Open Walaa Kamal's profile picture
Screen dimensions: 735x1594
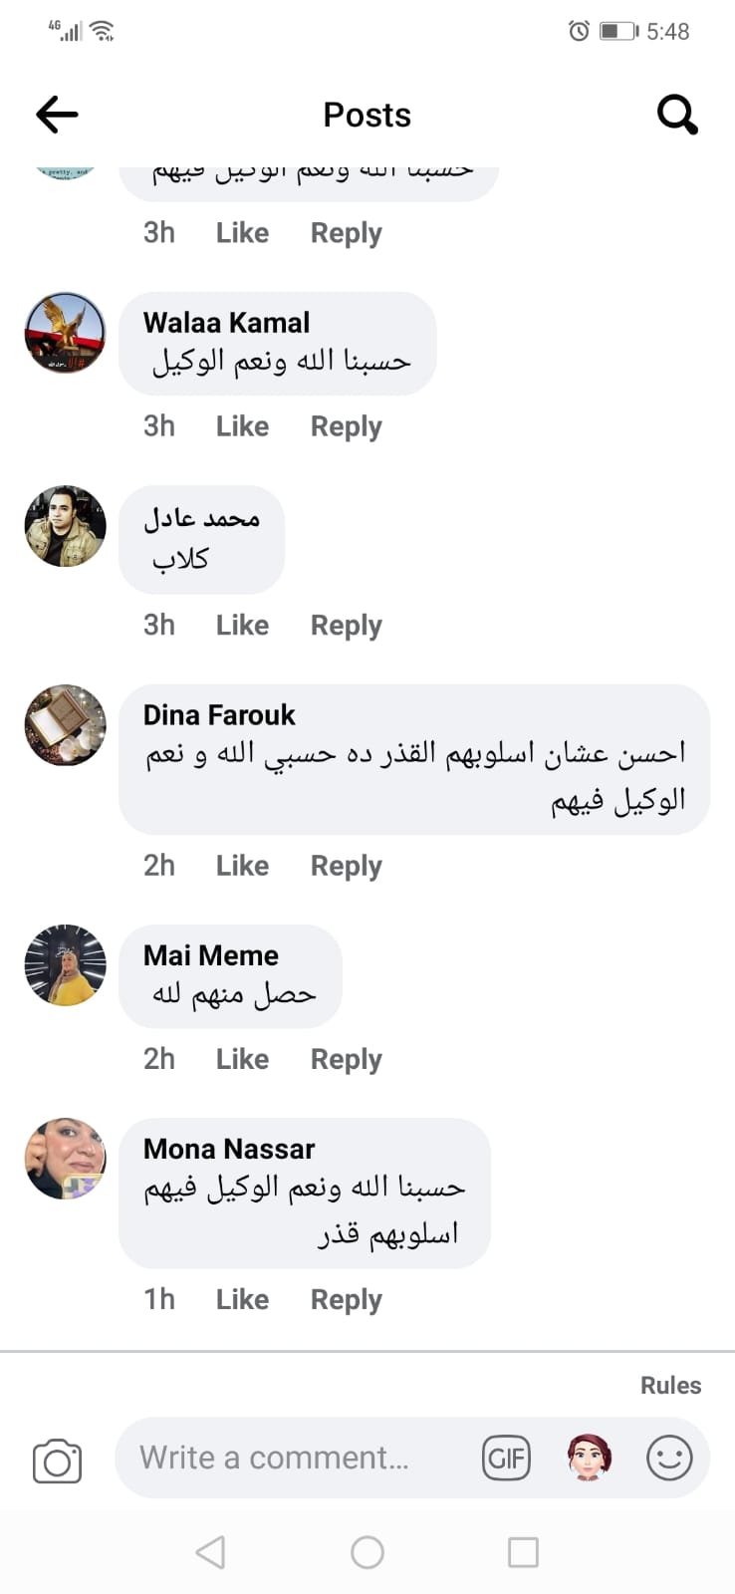tap(65, 333)
